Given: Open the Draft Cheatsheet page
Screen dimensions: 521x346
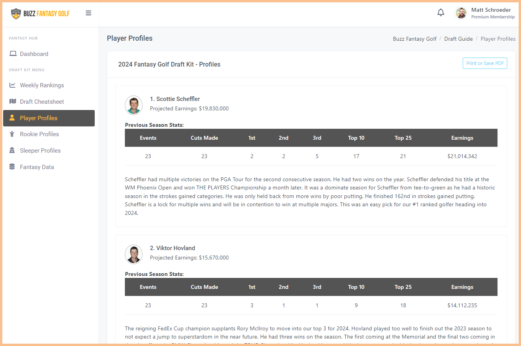Looking at the screenshot, I should [x=49, y=102].
